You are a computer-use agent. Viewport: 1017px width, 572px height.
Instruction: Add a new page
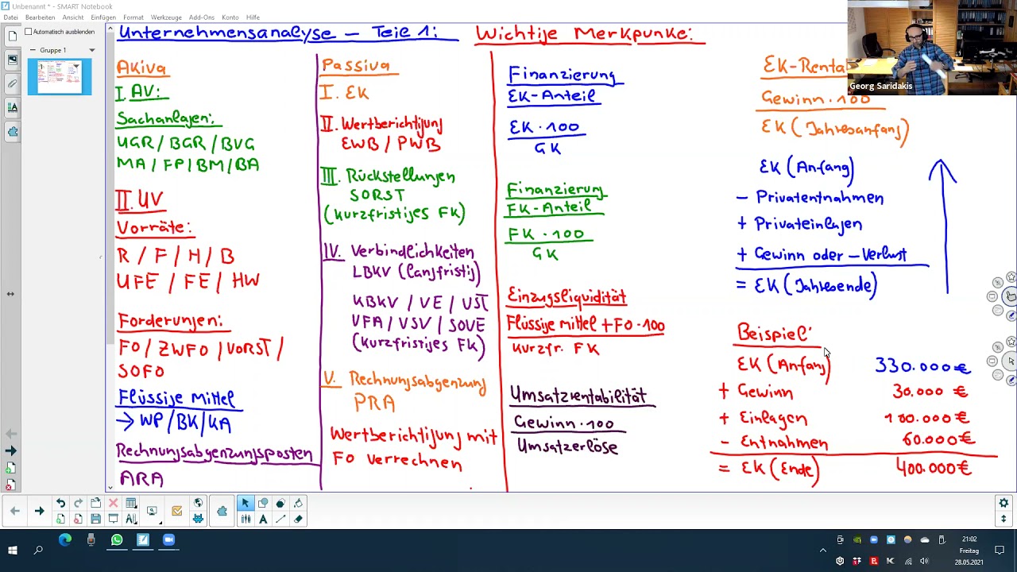click(60, 519)
